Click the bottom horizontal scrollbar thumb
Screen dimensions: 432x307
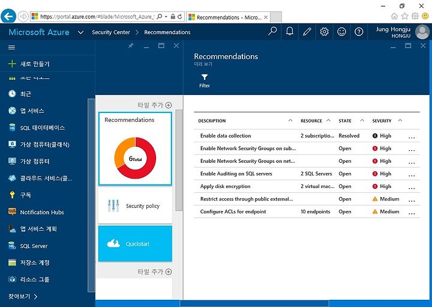click(254, 303)
